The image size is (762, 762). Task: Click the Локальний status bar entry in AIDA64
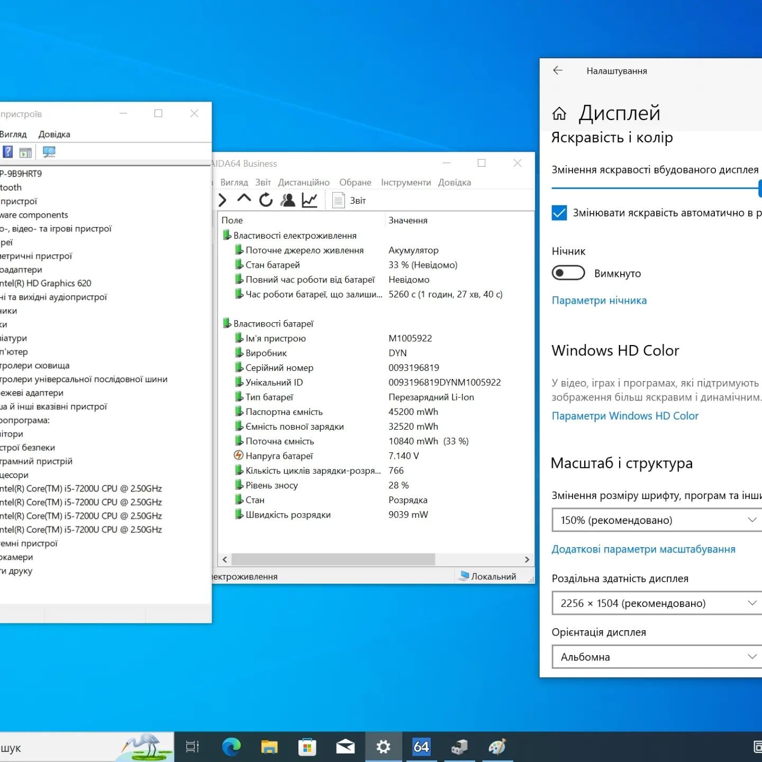488,576
